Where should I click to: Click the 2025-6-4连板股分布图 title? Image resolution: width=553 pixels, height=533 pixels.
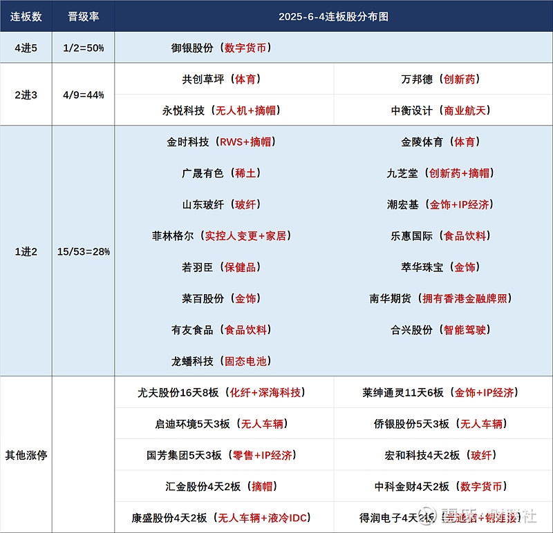coord(333,17)
